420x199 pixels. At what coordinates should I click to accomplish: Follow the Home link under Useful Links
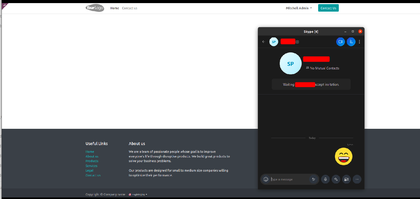pos(90,152)
